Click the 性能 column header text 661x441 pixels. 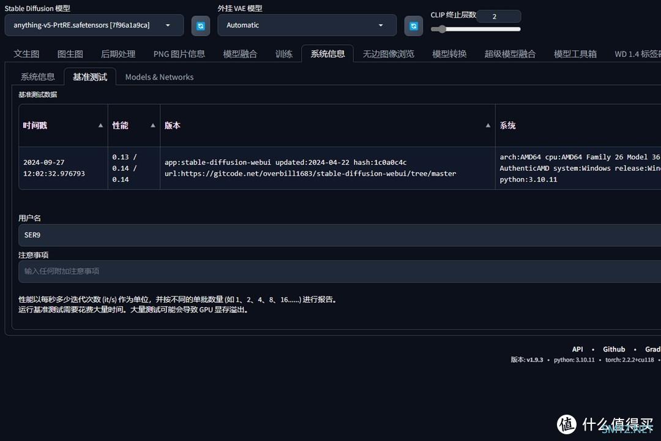pyautogui.click(x=120, y=126)
